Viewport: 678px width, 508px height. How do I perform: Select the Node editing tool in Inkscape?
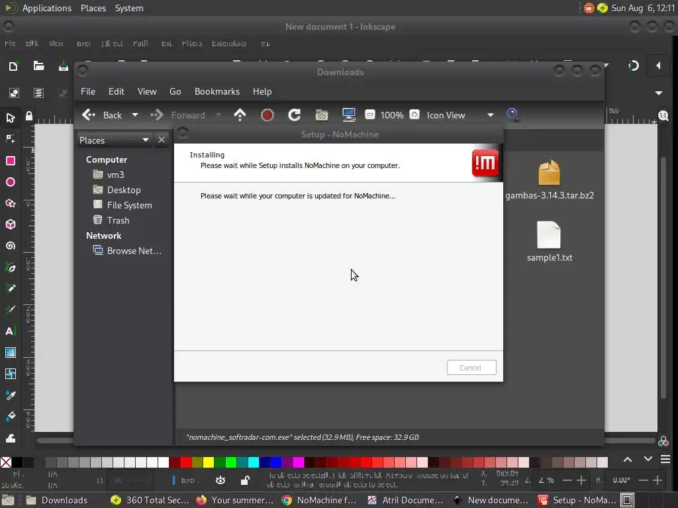[11, 139]
